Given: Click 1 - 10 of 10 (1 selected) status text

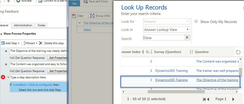Looking at the screenshot, I should [x=146, y=99].
